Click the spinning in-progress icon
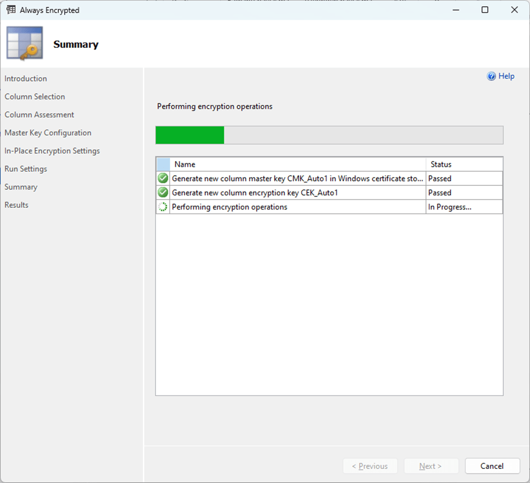530x483 pixels. pyautogui.click(x=163, y=207)
